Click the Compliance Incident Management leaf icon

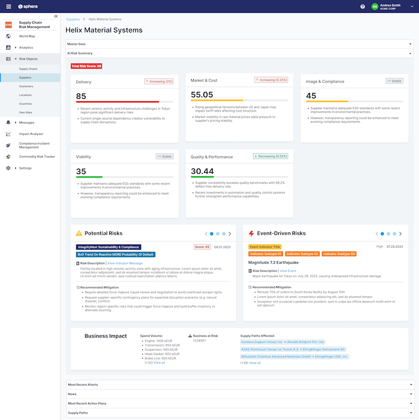point(8,145)
